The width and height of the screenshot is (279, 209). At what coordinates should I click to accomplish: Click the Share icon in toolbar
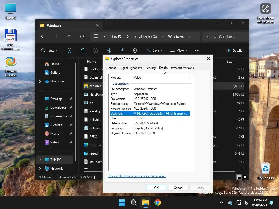click(122, 50)
